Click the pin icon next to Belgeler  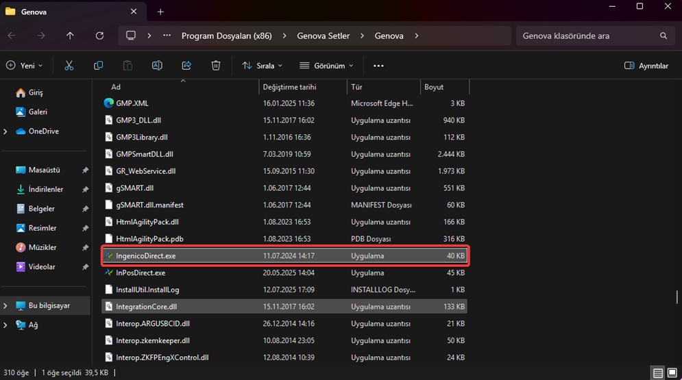point(85,209)
